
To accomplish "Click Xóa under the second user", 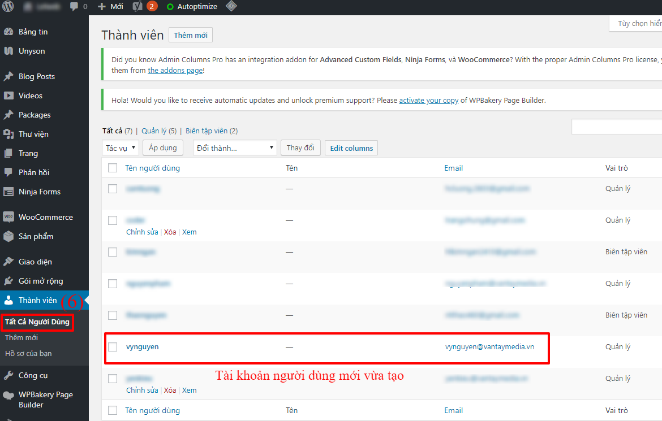I will coord(170,232).
